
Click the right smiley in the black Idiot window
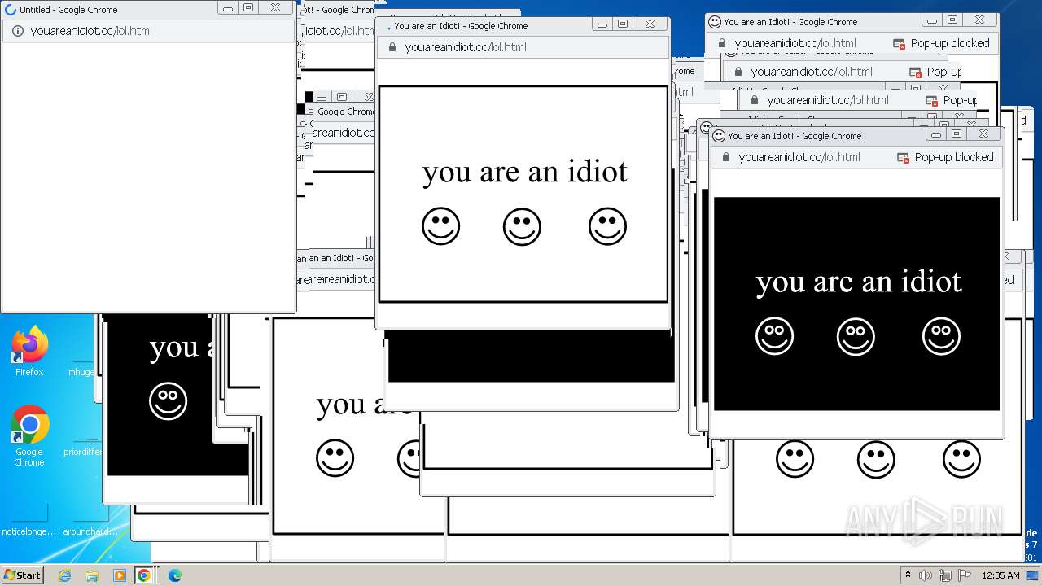pos(941,336)
